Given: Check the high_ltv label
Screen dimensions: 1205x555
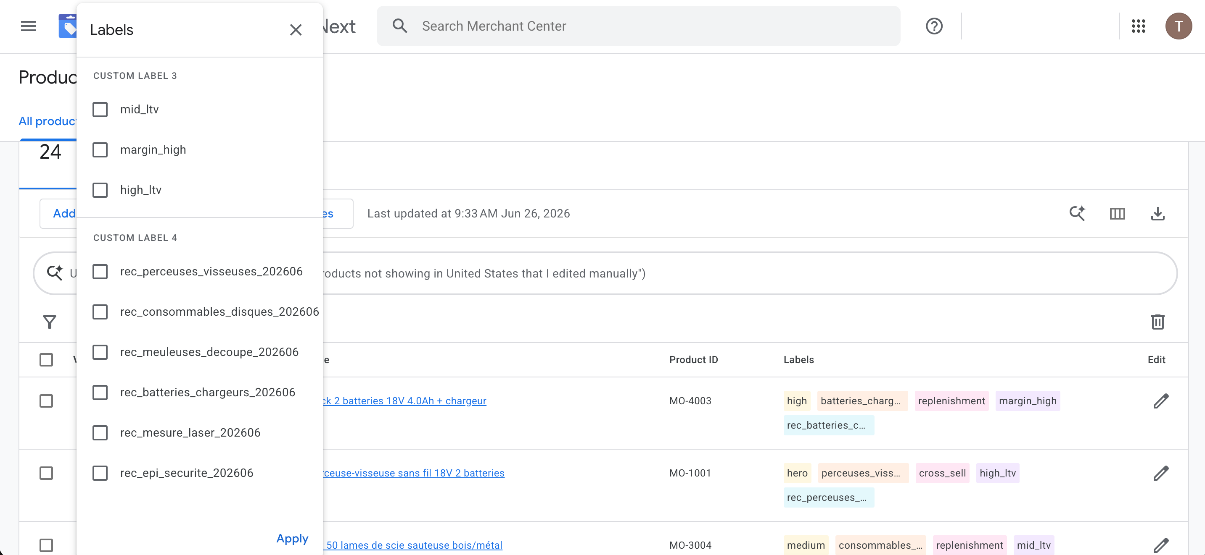Looking at the screenshot, I should click(100, 190).
